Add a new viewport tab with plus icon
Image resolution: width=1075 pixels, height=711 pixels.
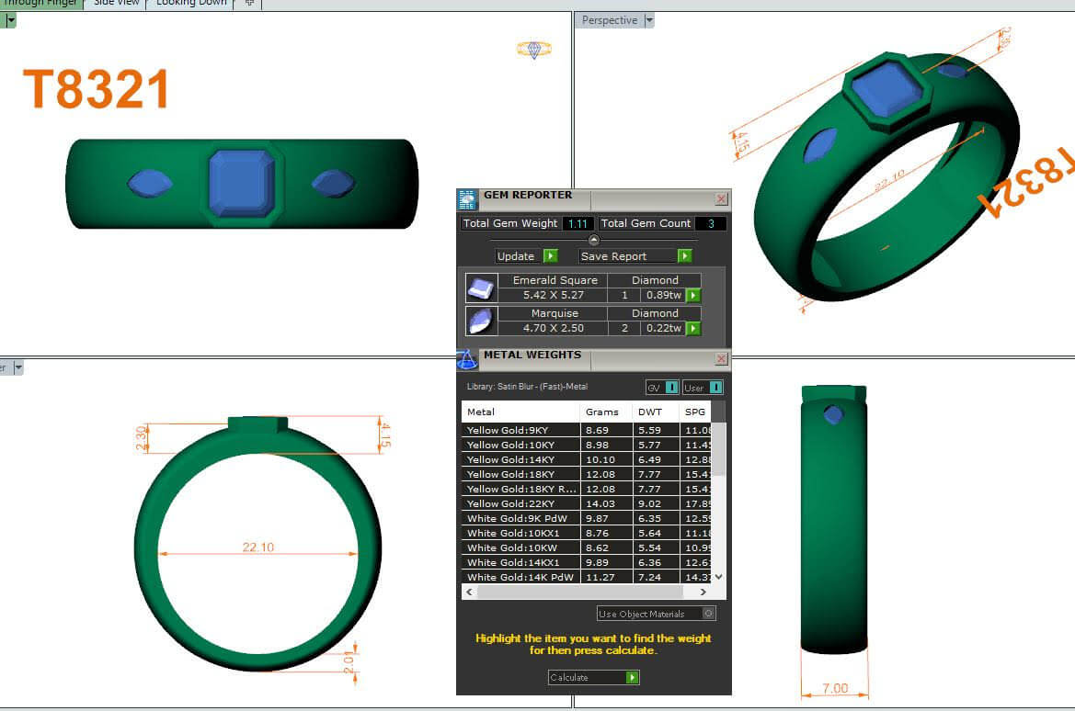tap(249, 4)
